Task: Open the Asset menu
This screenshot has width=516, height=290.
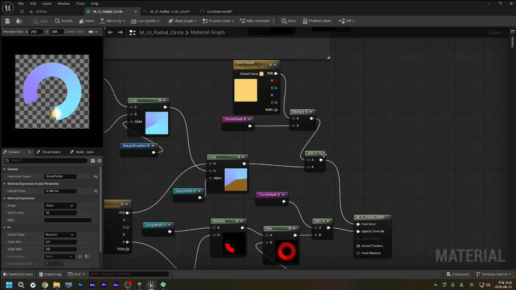Action: coord(47,4)
